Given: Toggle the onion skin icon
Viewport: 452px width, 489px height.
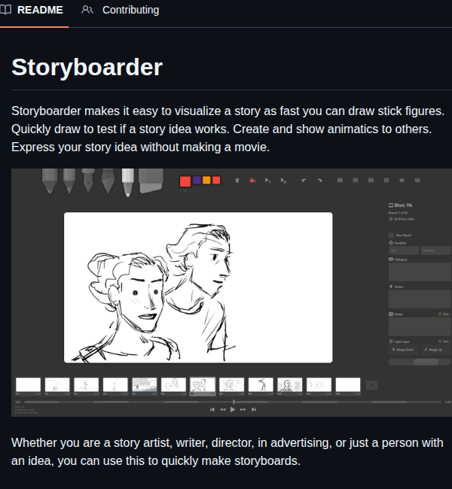Looking at the screenshot, I should [x=402, y=181].
